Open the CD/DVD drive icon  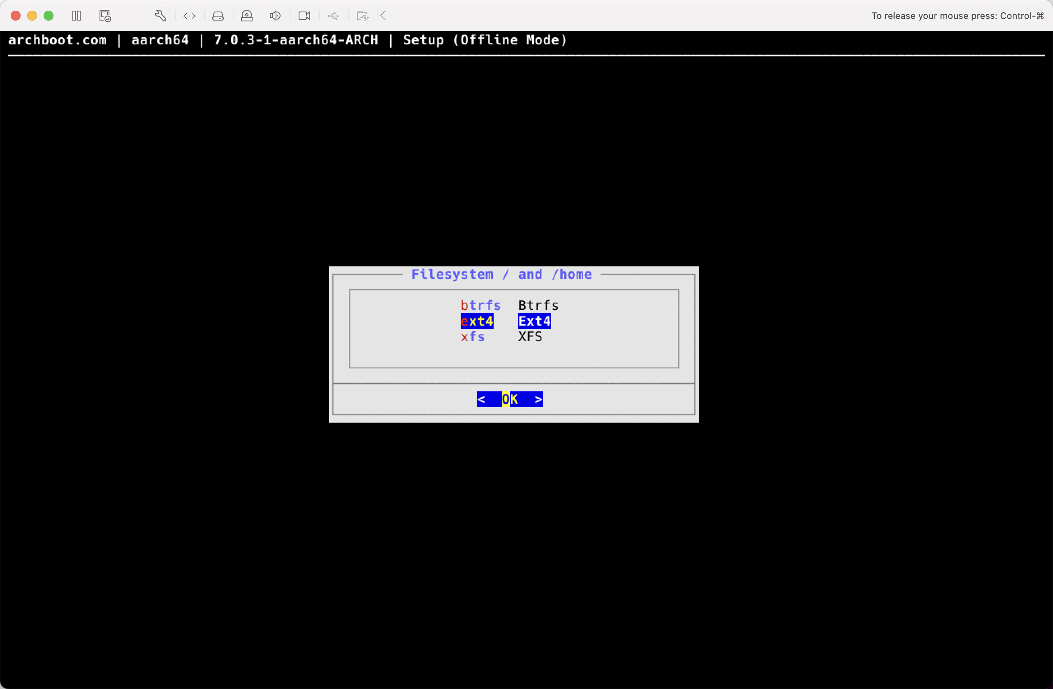tap(247, 16)
